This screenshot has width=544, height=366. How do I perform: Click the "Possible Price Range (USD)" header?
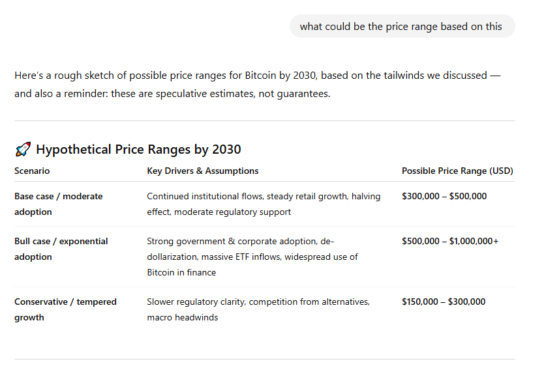tap(457, 171)
